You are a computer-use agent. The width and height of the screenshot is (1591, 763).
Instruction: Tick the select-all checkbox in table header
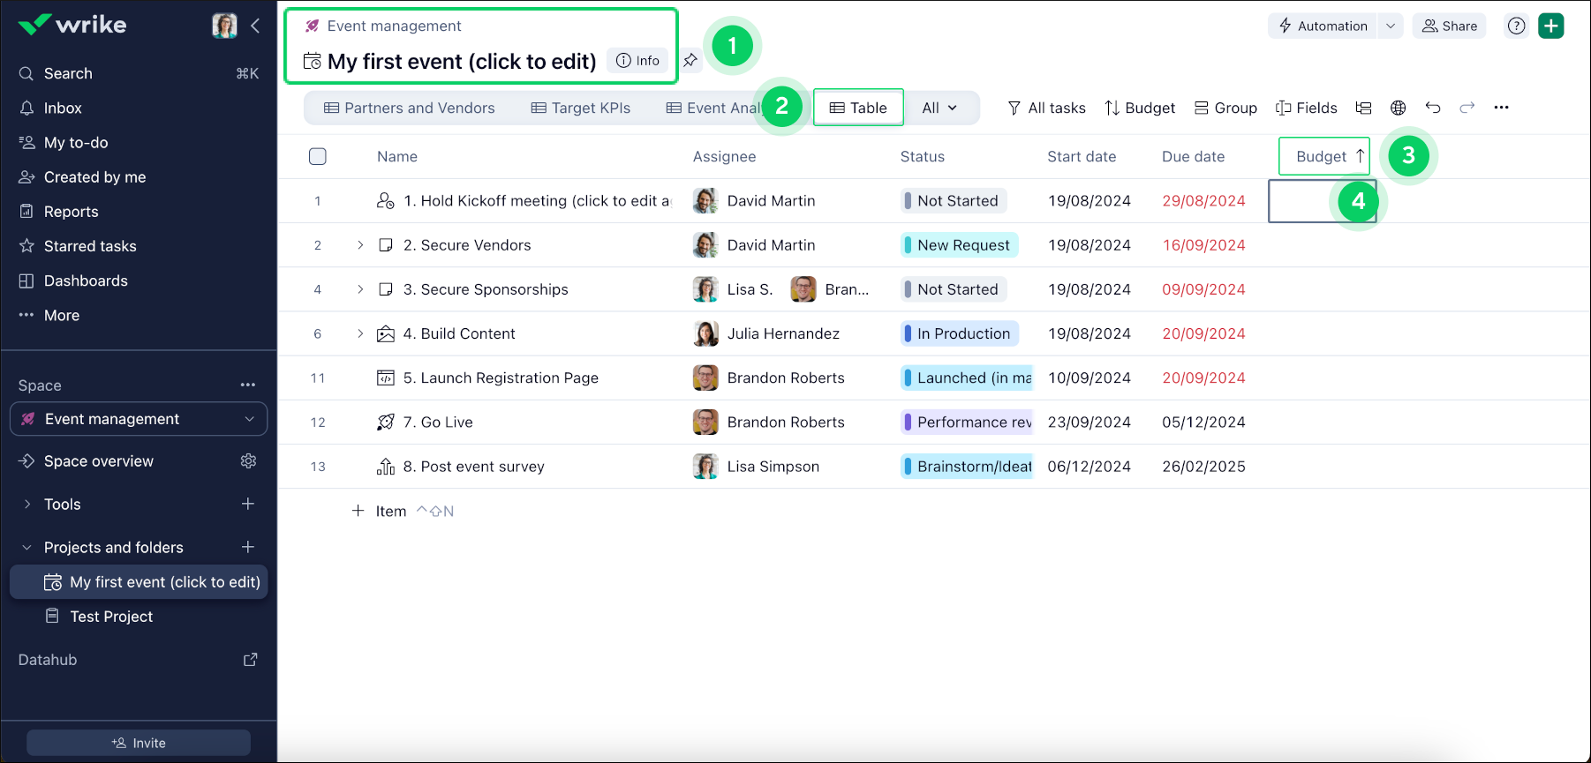coord(318,156)
